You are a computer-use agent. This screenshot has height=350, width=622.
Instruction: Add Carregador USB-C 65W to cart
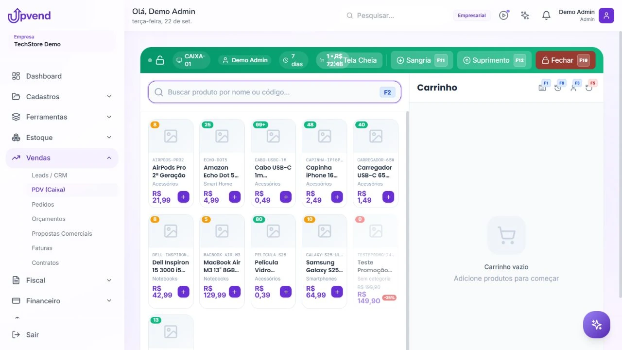click(388, 197)
